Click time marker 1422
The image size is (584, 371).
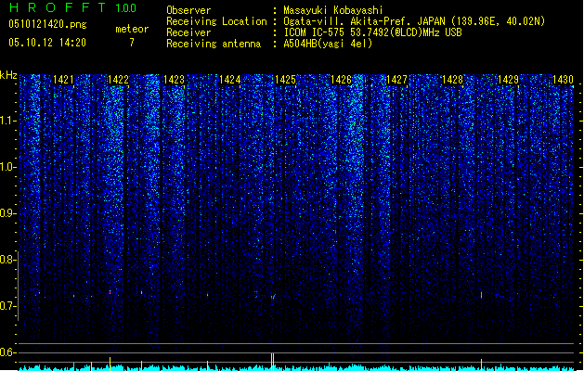(118, 79)
